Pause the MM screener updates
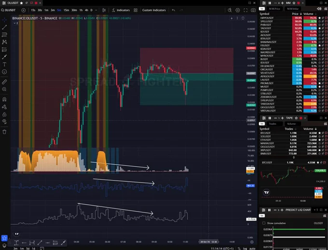The width and height of the screenshot is (328, 250). [x=270, y=3]
